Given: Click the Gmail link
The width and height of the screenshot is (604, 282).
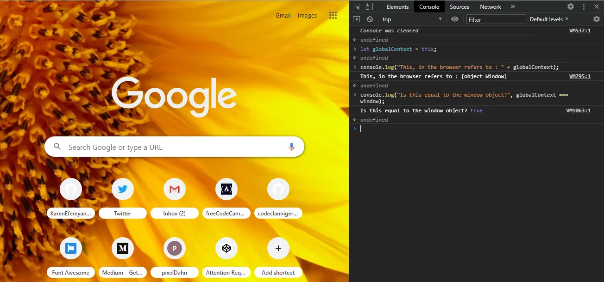Looking at the screenshot, I should point(283,15).
